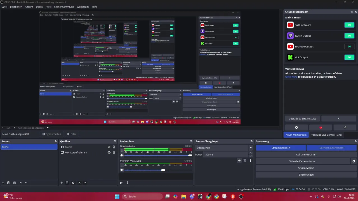Click the Kick icon of Kick Output

tap(290, 58)
